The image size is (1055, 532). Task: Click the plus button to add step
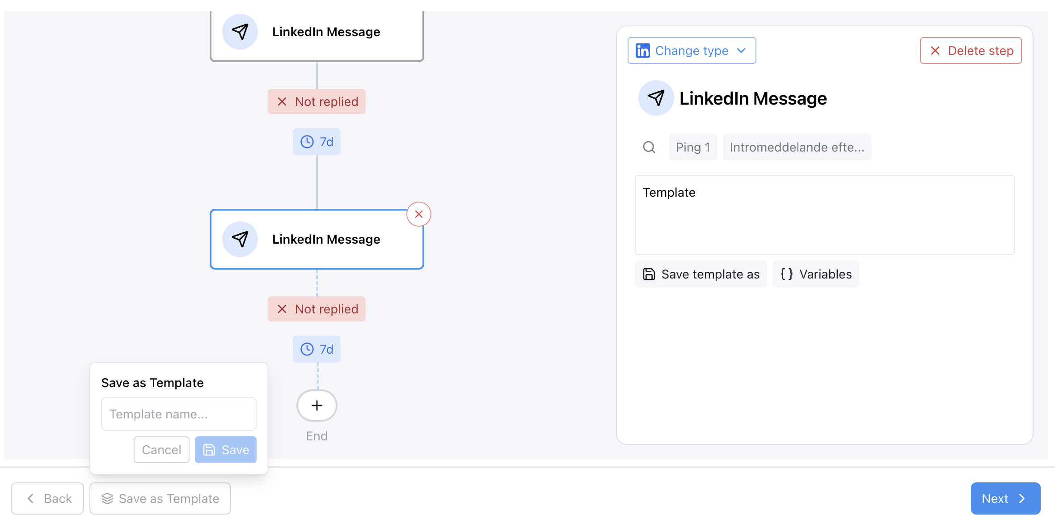(316, 405)
